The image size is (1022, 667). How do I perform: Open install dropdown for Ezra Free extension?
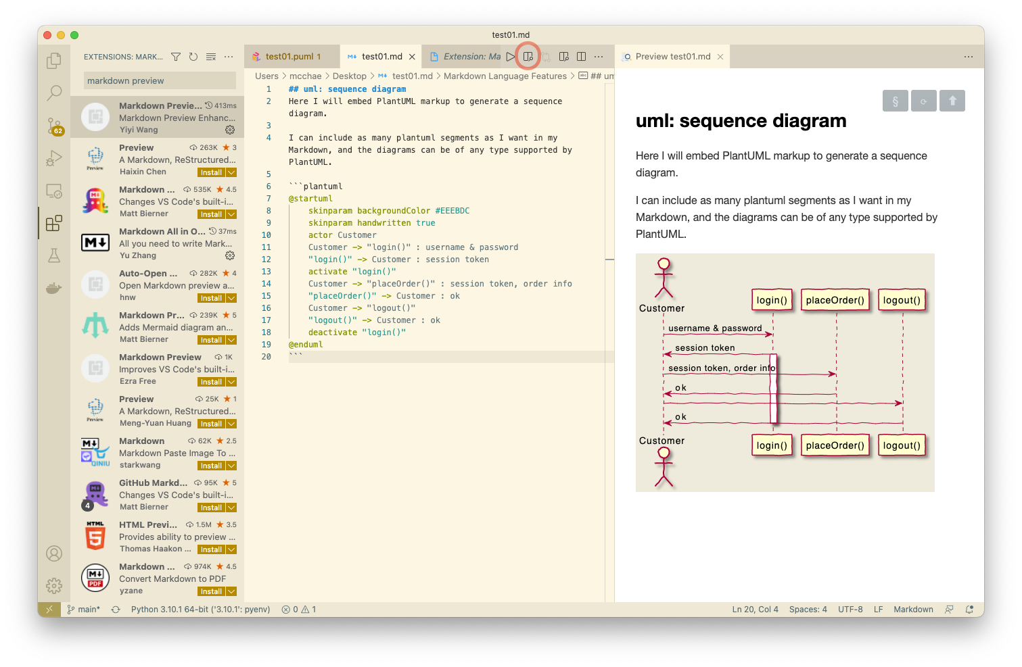click(231, 382)
